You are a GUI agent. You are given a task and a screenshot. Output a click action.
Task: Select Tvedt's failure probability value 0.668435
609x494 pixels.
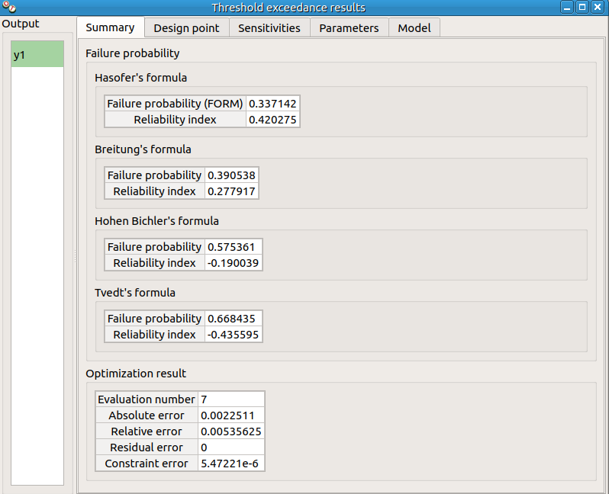[233, 319]
